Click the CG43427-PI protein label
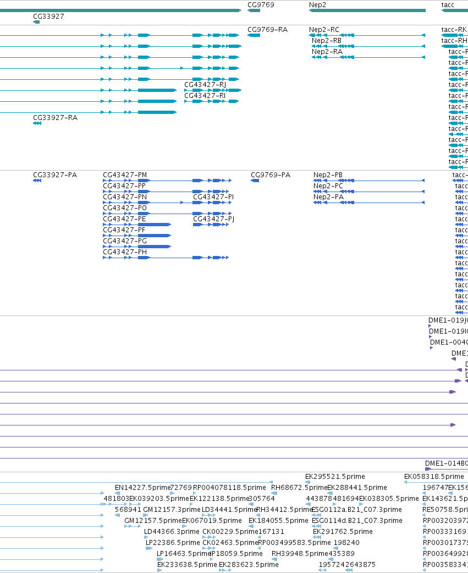The height and width of the screenshot is (573, 468). 213,197
